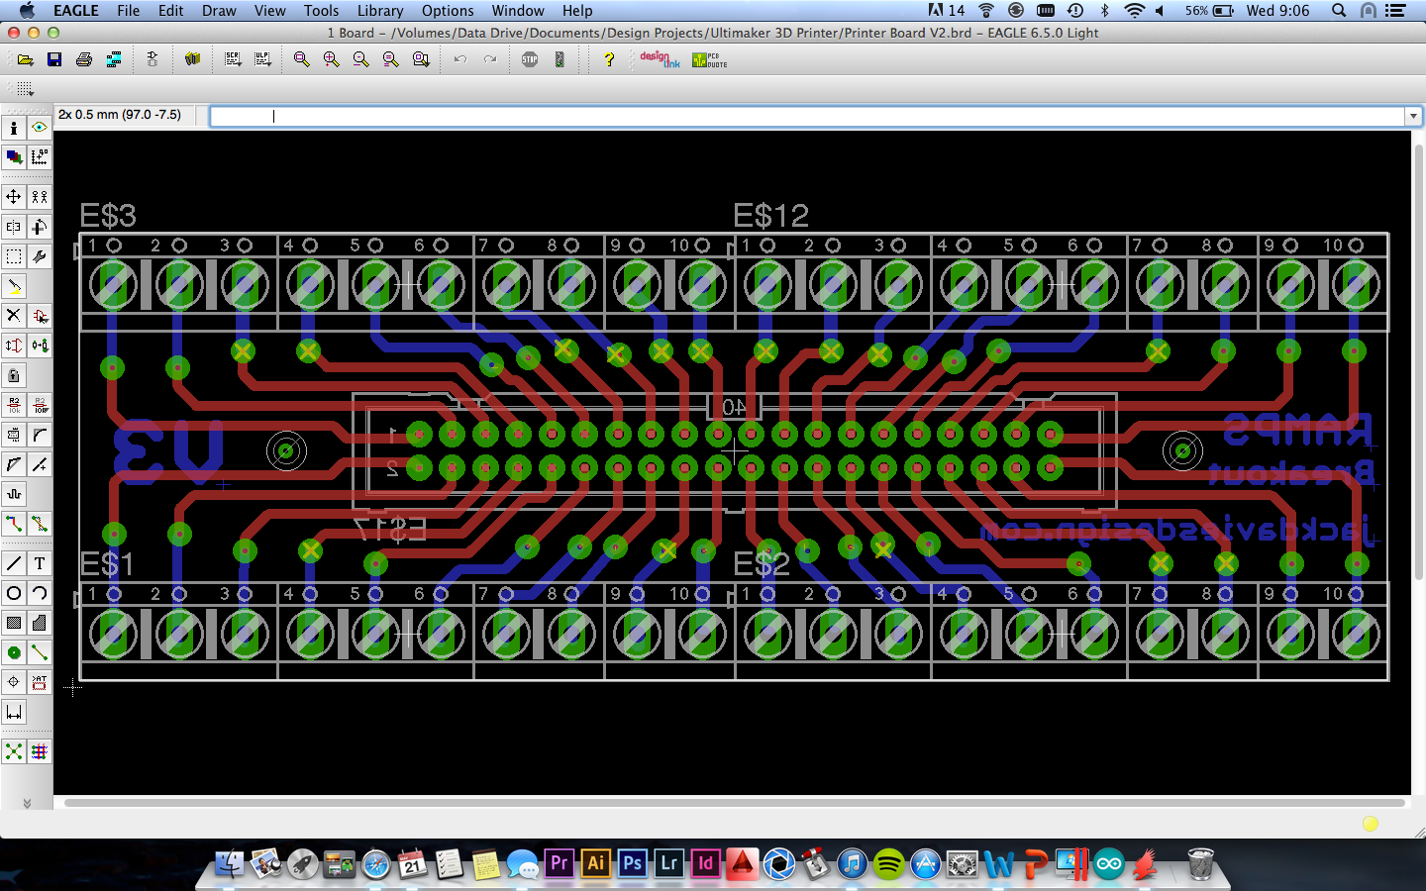Select the Delete tool

click(x=14, y=316)
